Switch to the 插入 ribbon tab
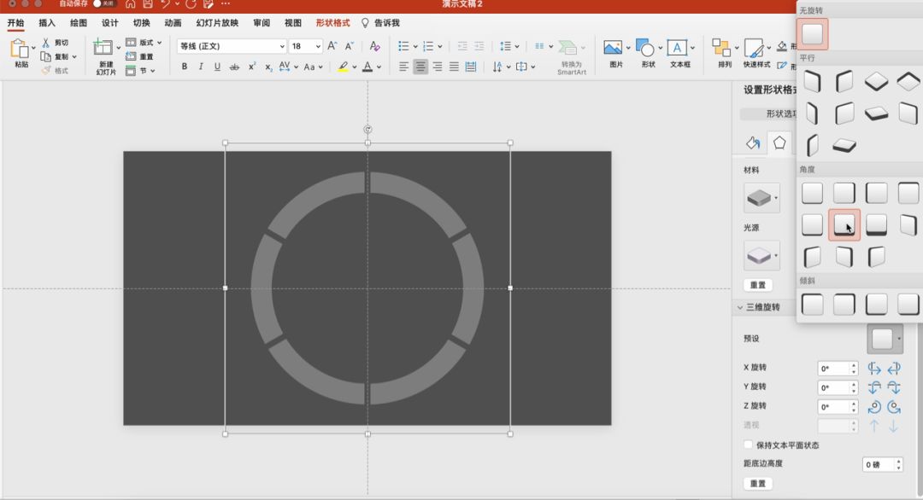 [x=47, y=23]
